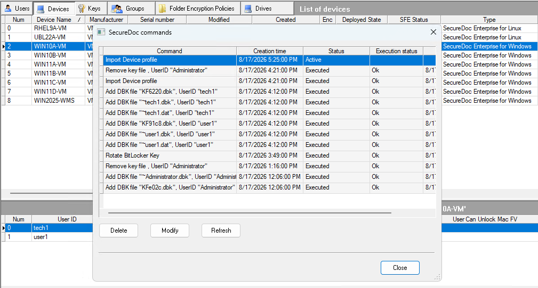
Task: Sort devices by Modified column header
Action: tap(219, 20)
